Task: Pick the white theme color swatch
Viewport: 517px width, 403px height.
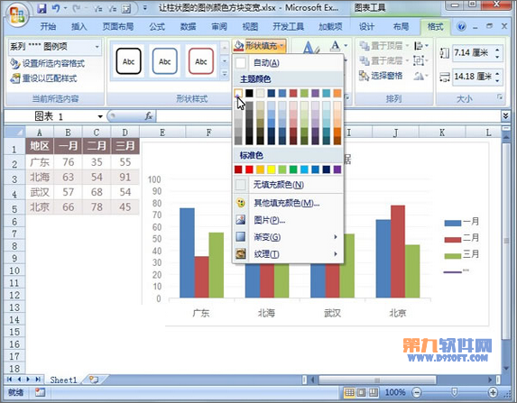Action: (238, 93)
